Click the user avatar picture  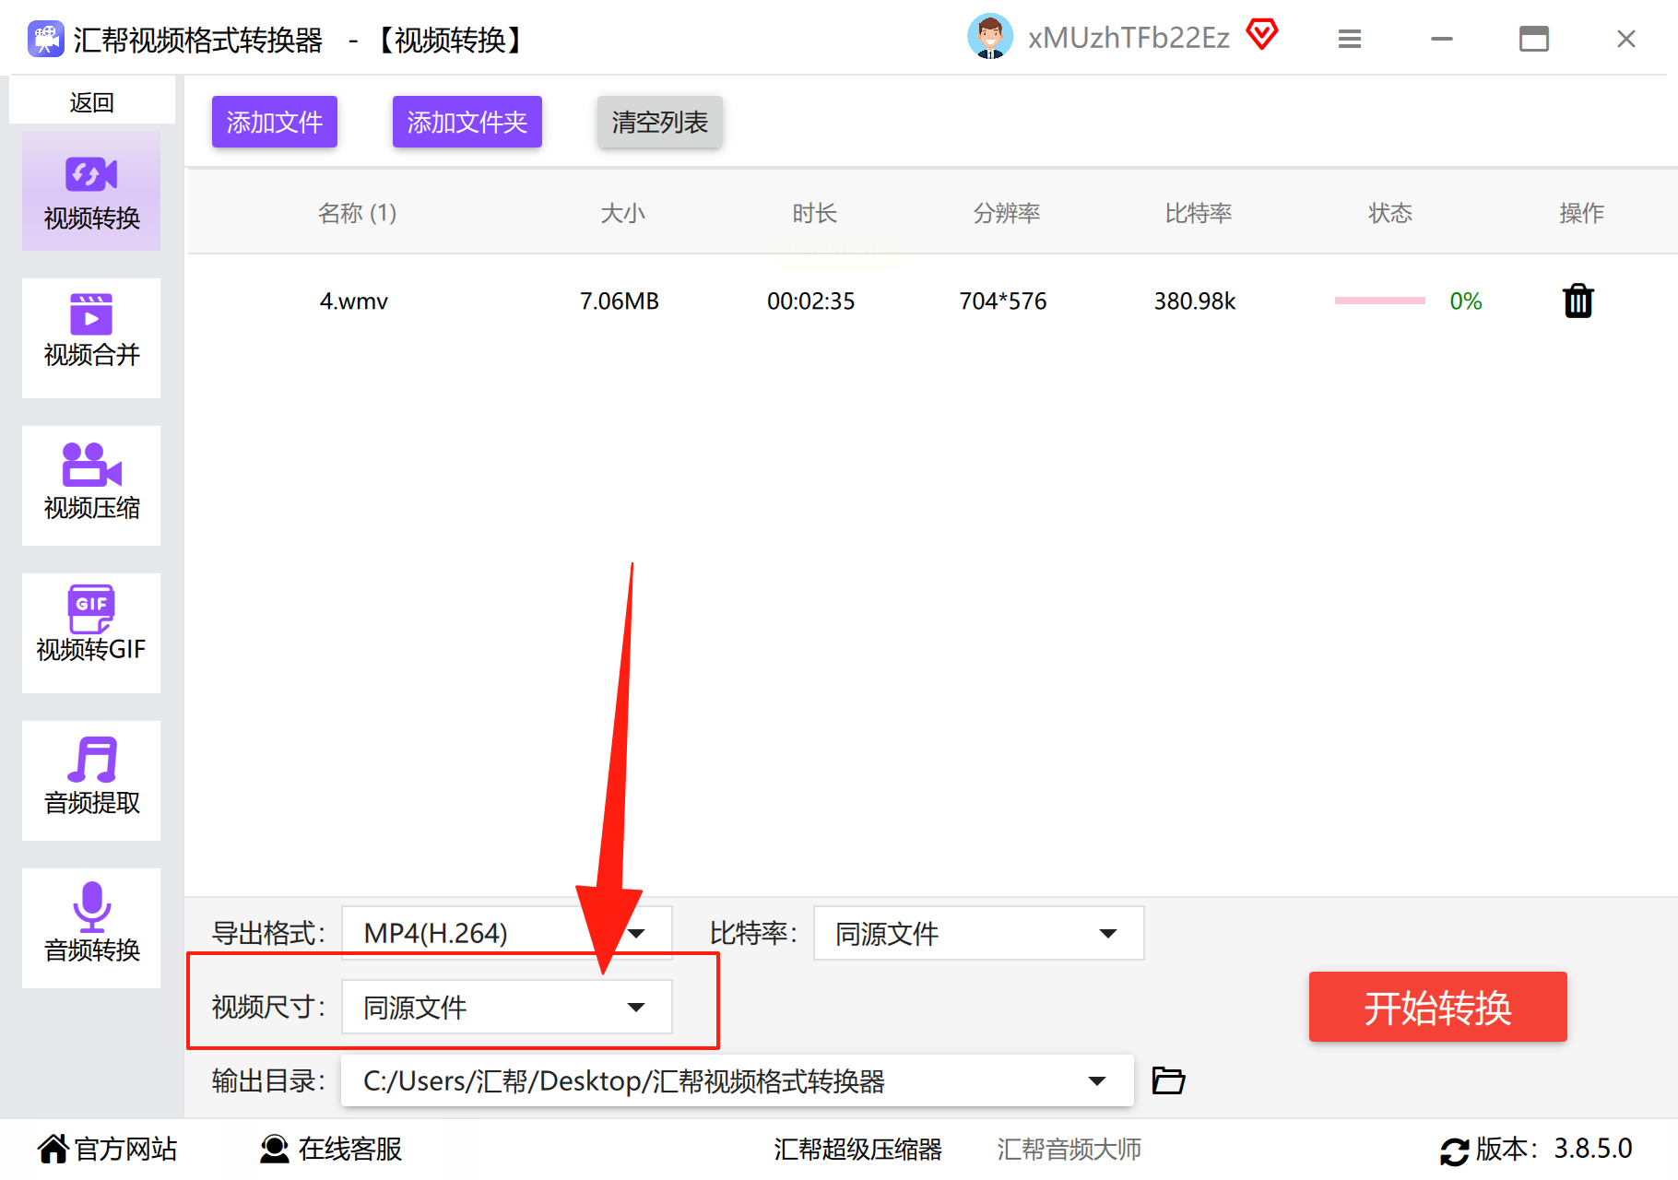[989, 37]
